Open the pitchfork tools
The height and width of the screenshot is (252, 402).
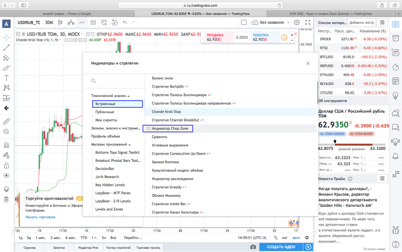[6, 58]
